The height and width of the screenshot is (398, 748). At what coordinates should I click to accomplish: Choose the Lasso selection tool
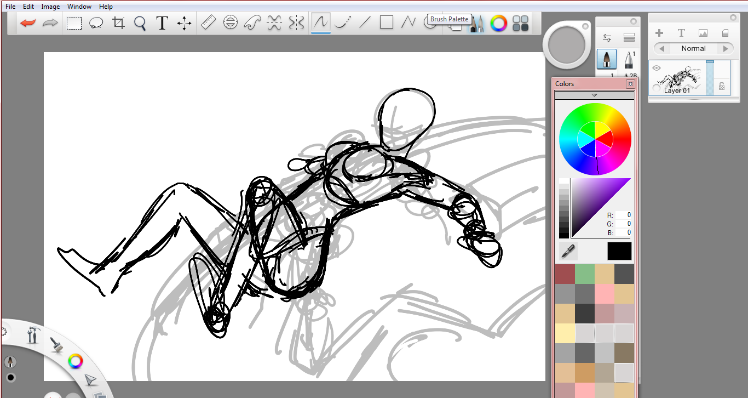tap(96, 23)
